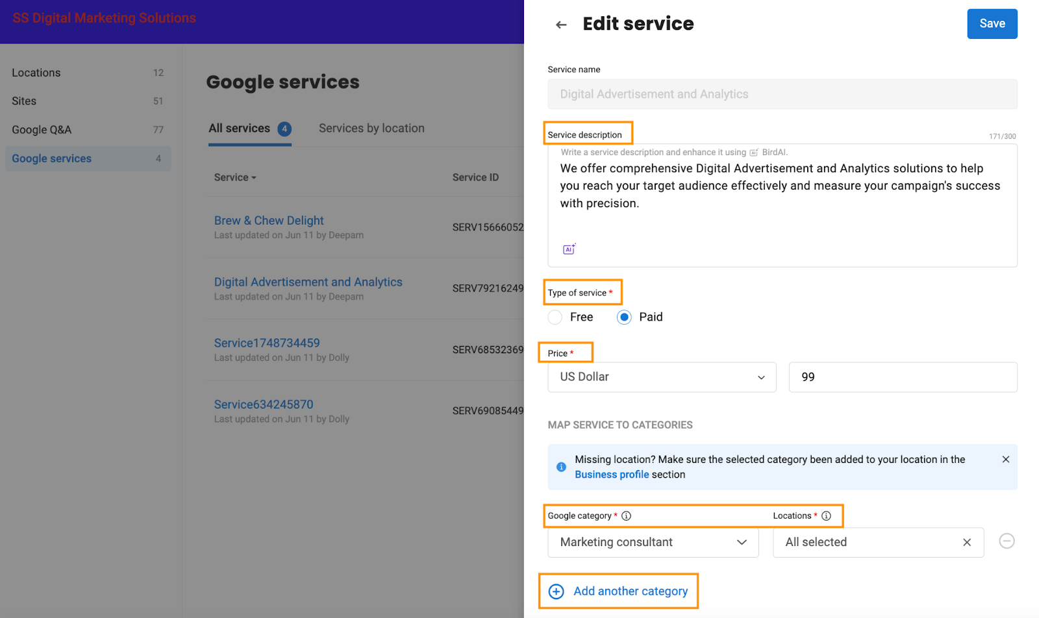Screen dimensions: 1039x618
Task: Click into the service description text area
Action: [782, 206]
